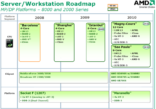
Task: Select the Maranello platform box
Action: (x=131, y=97)
